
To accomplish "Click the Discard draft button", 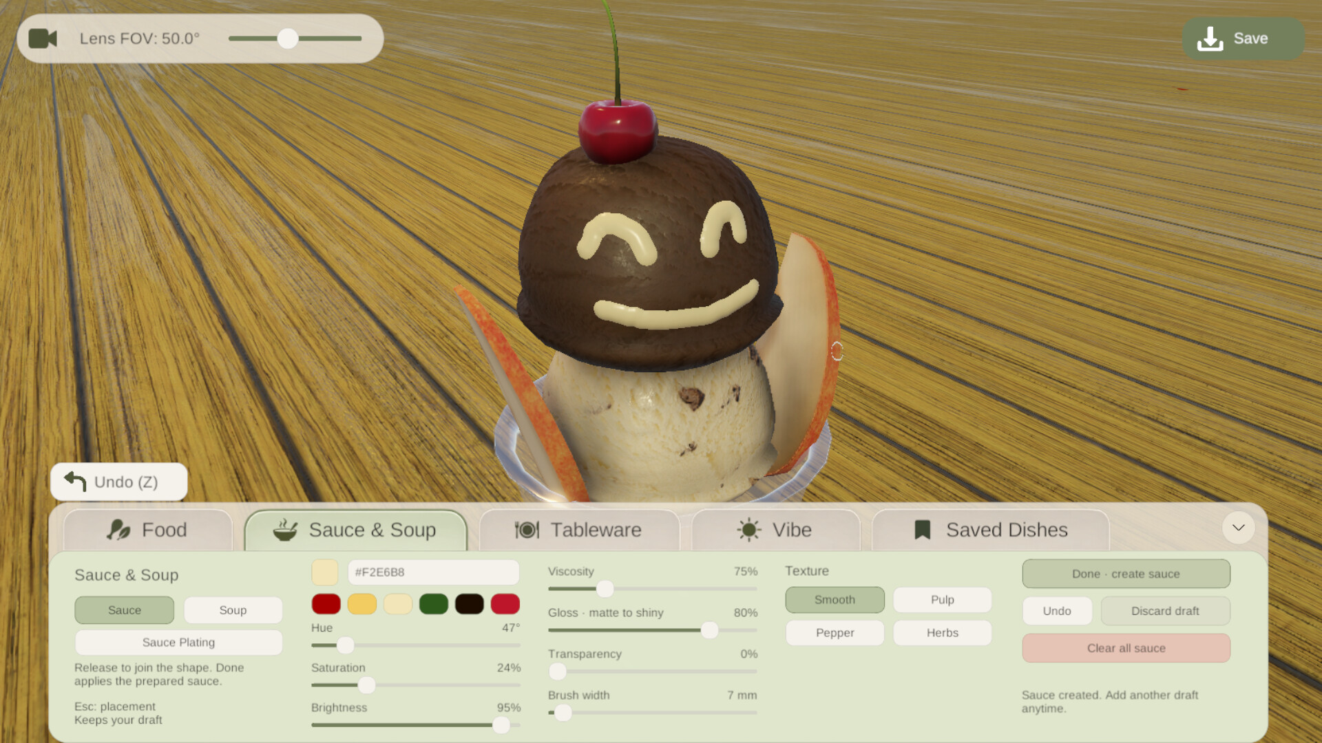I will pos(1165,611).
